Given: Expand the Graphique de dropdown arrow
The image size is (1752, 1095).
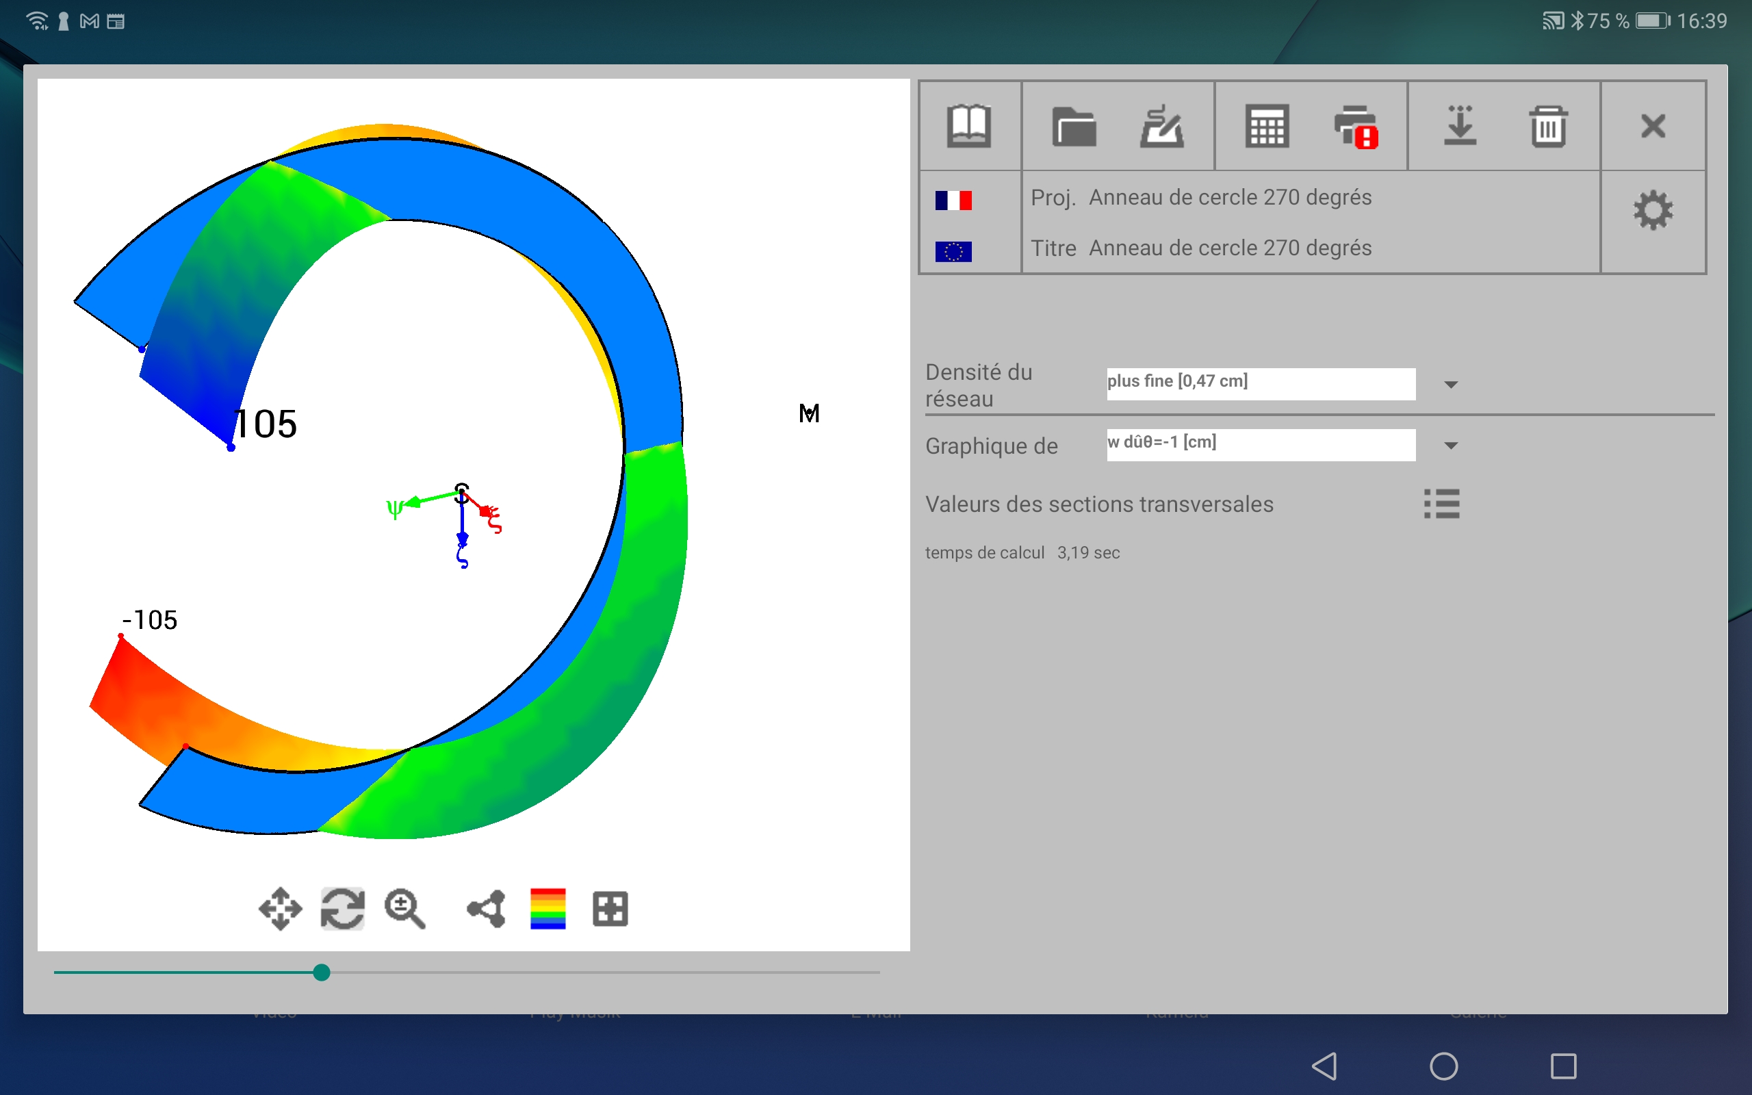Looking at the screenshot, I should [x=1450, y=446].
